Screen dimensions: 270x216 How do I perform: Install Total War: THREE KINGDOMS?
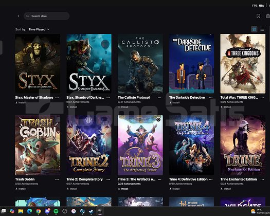[226, 107]
